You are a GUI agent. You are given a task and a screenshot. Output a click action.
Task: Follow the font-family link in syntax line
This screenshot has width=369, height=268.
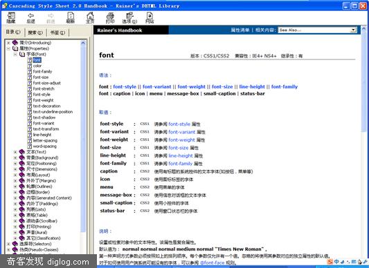(x=285, y=86)
